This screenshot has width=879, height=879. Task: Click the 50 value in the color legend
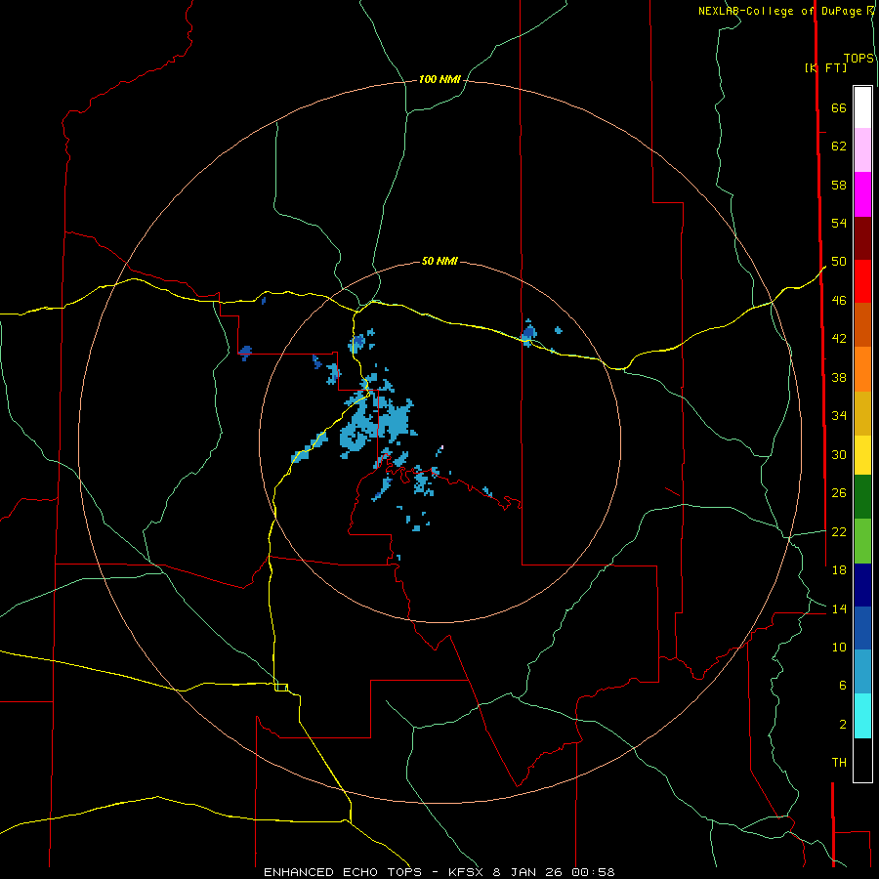tap(839, 262)
